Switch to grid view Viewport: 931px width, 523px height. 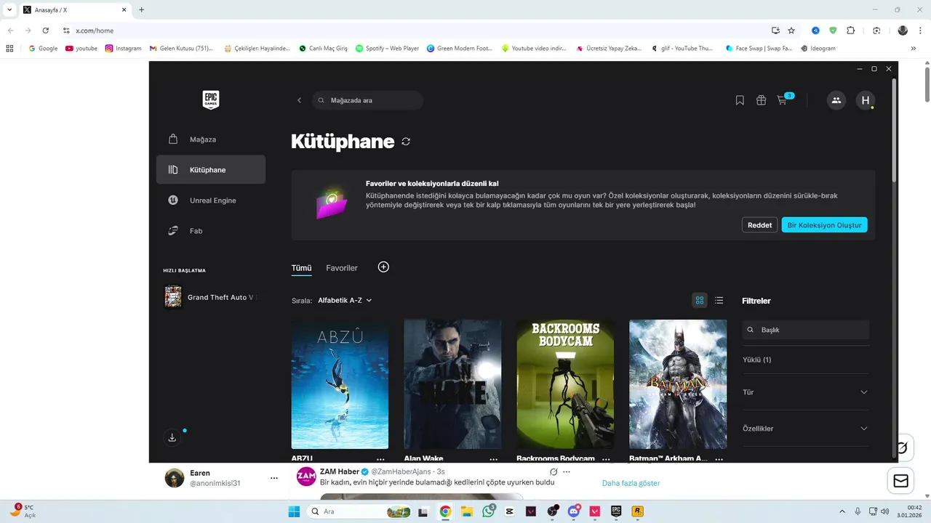(700, 300)
